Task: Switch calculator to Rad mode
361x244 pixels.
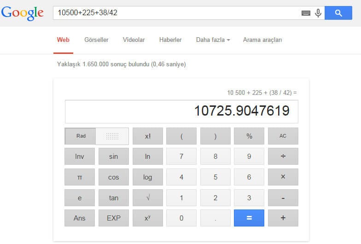Action: [x=81, y=136]
